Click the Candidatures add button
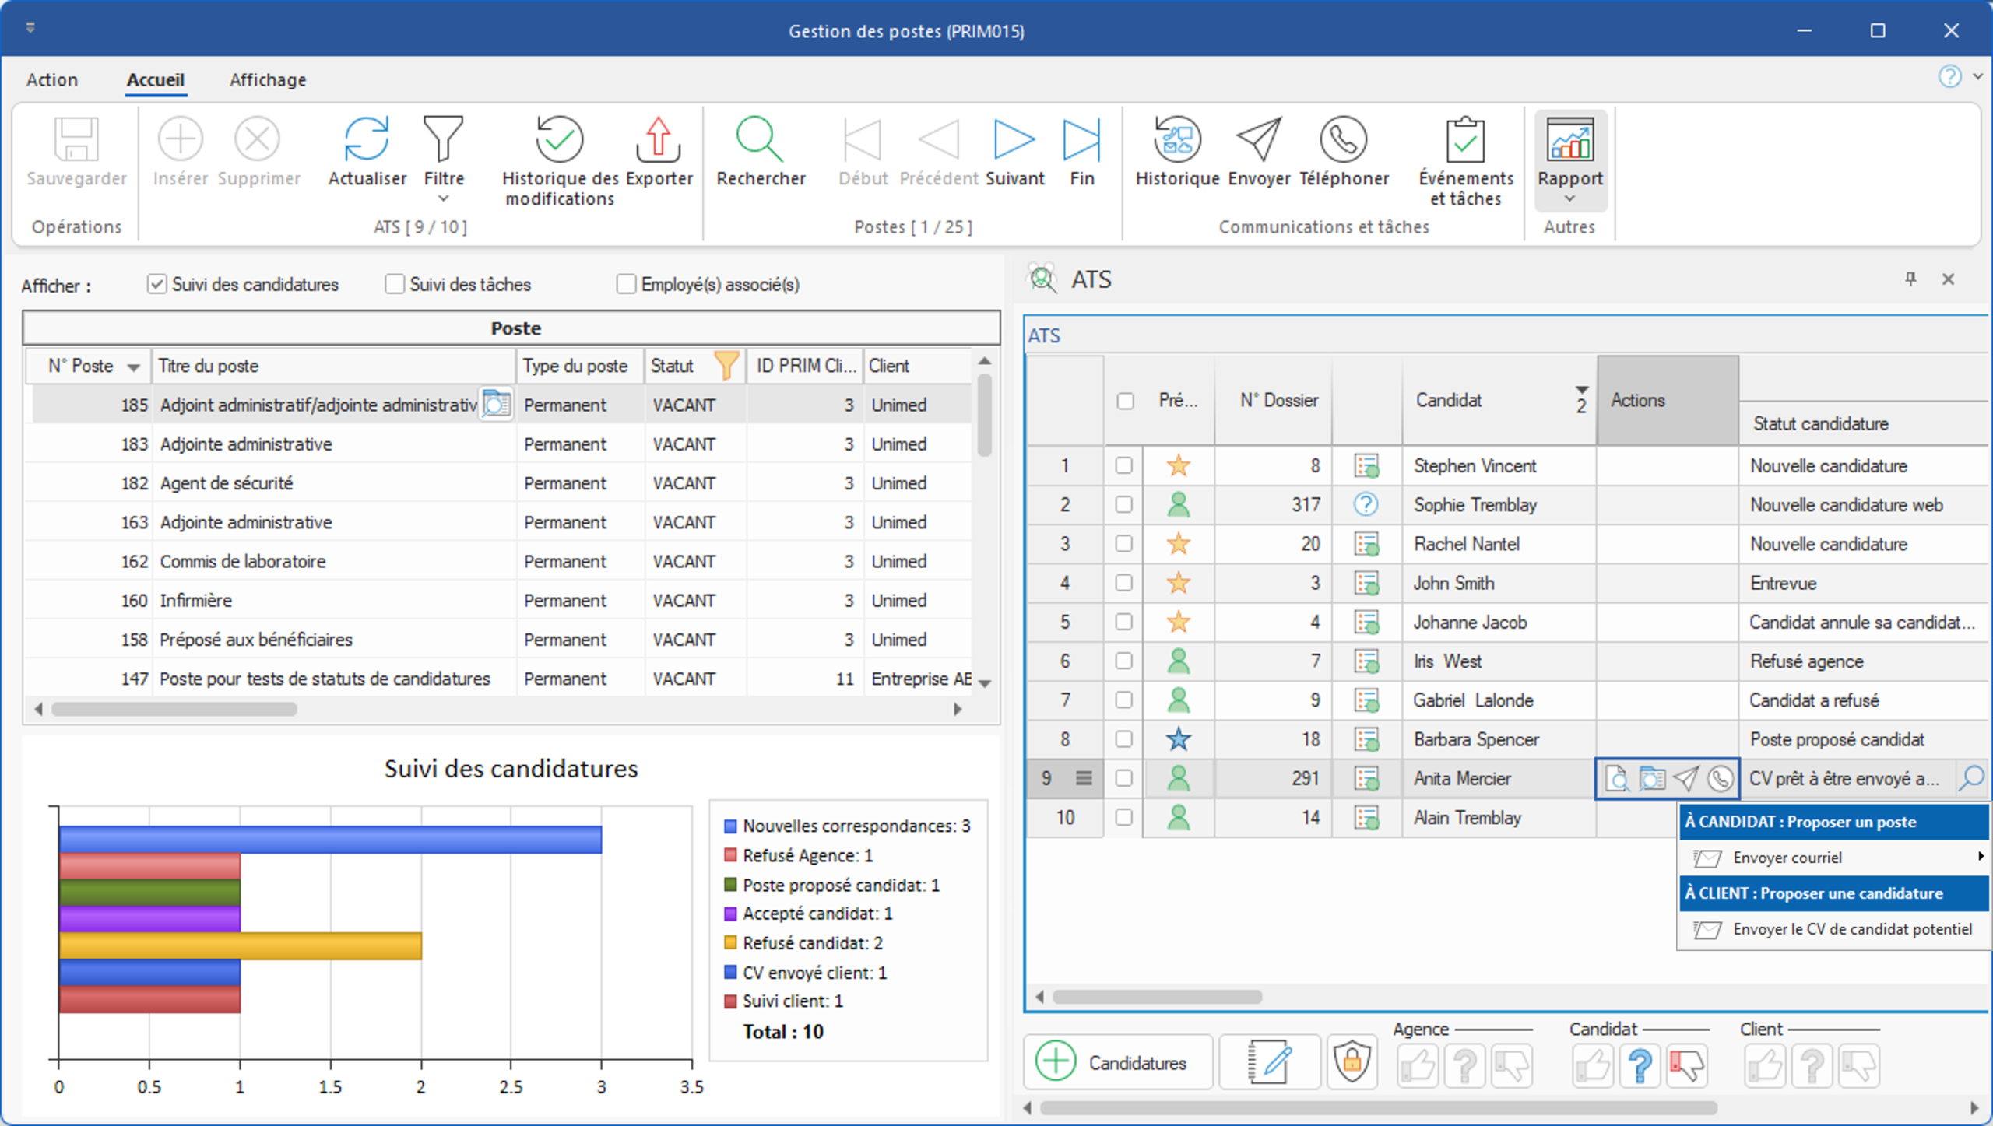 click(x=1118, y=1062)
